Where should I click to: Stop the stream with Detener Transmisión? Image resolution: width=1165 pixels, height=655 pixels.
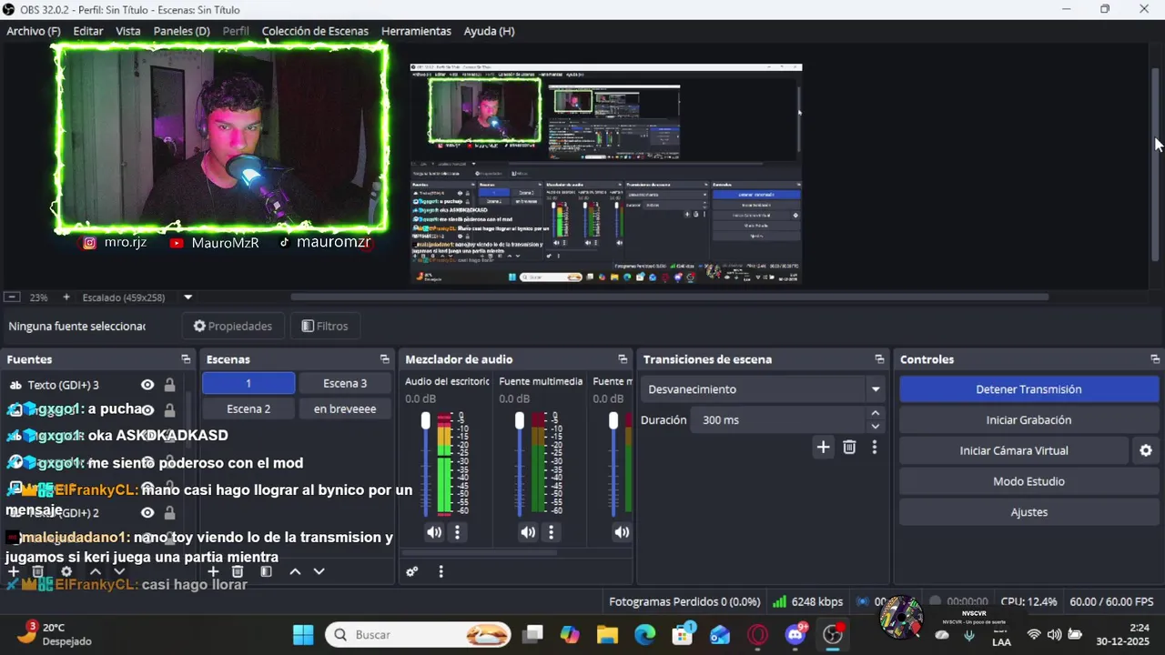coord(1028,389)
